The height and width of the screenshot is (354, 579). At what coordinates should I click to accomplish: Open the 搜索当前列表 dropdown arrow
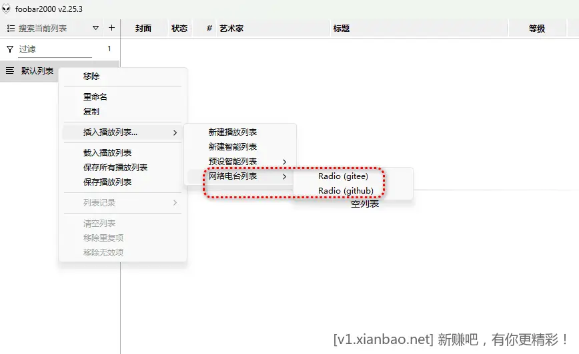tap(95, 28)
